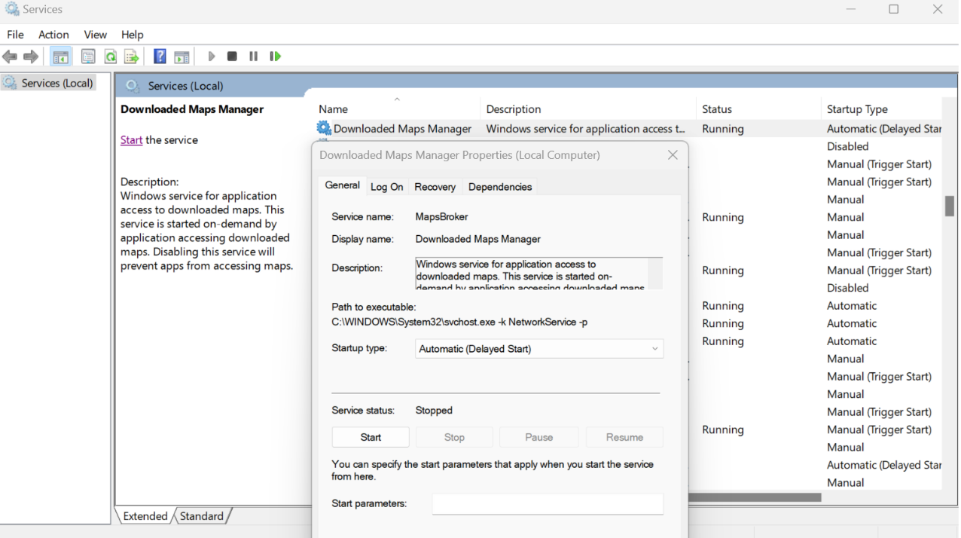Switch to the Dependencies tab

pyautogui.click(x=500, y=187)
